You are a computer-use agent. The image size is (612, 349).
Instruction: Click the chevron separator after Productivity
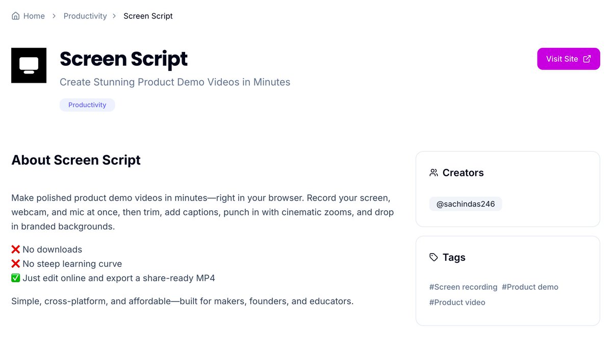coord(114,16)
